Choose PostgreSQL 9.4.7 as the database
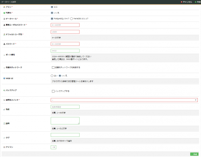 (x=52, y=18)
